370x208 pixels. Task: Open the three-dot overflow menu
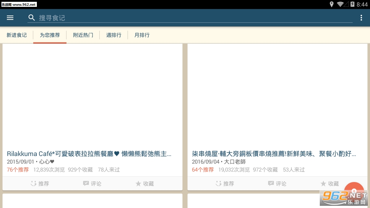click(x=361, y=18)
